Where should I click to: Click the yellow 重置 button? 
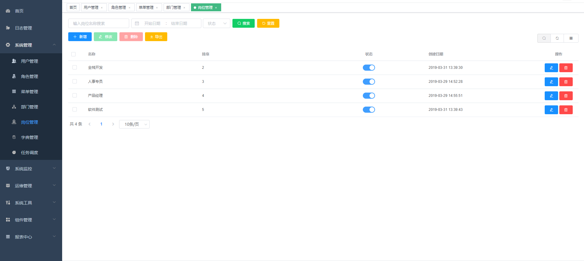coord(268,23)
